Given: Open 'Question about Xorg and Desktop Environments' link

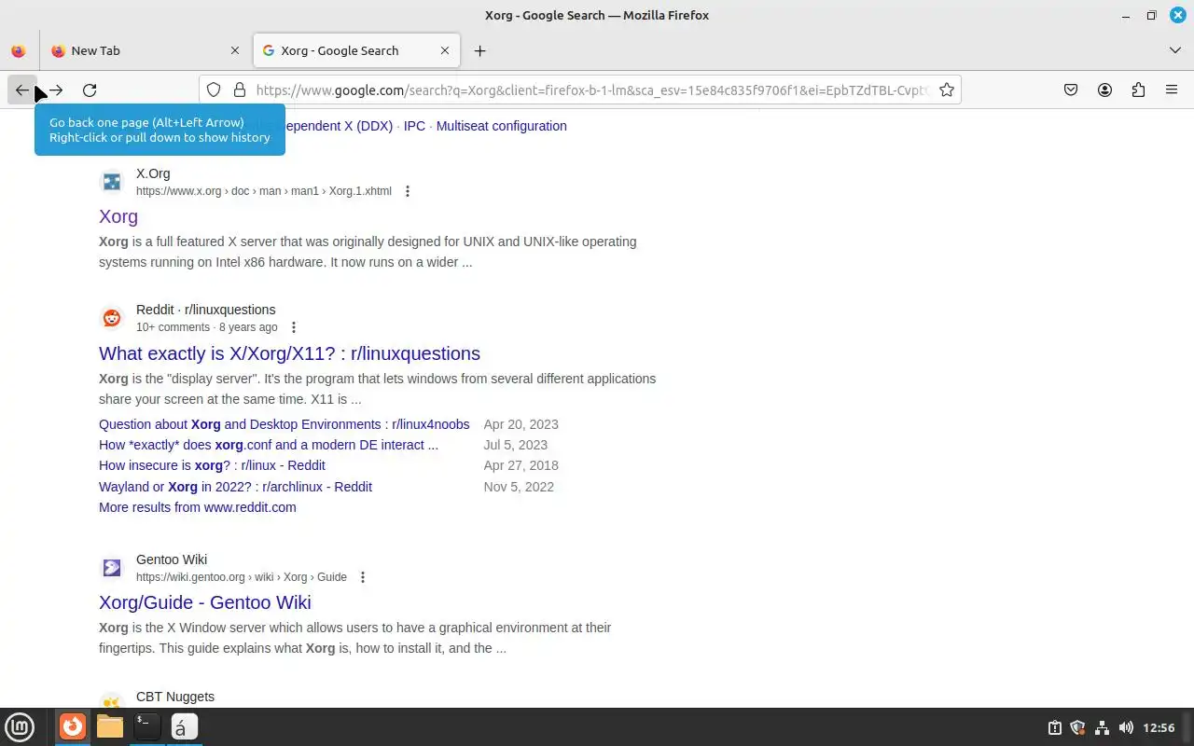Looking at the screenshot, I should [285, 424].
